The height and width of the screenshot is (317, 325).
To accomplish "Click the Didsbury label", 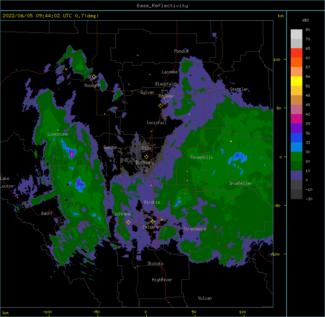I will click(x=144, y=162).
